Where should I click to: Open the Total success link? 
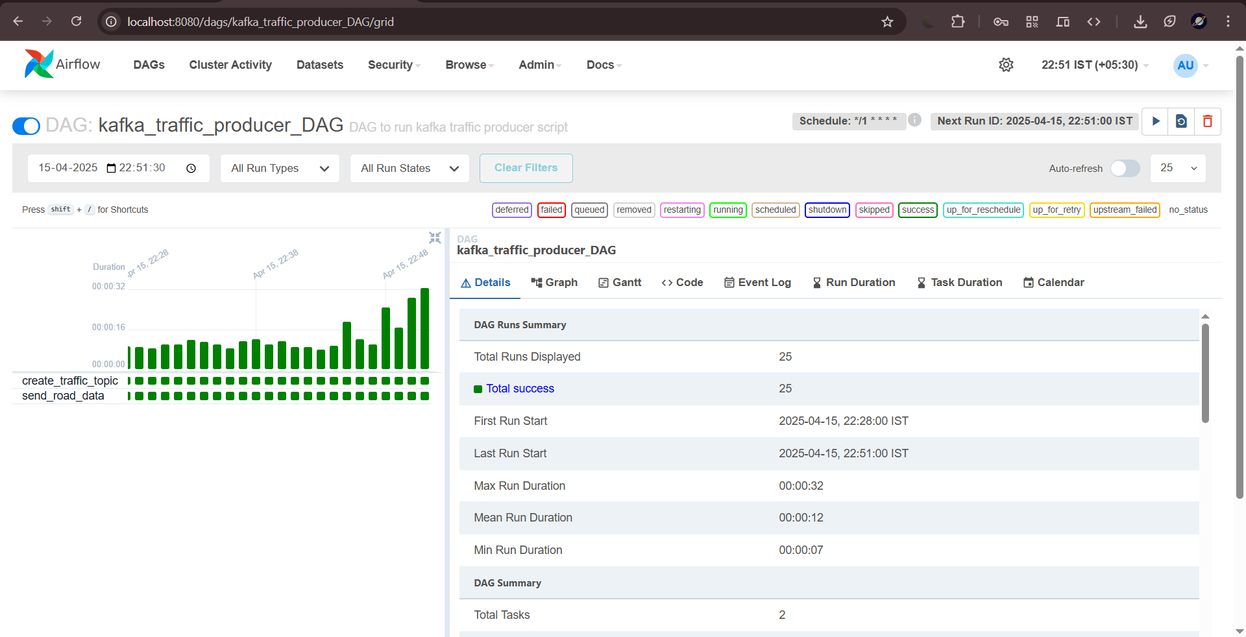coord(520,388)
